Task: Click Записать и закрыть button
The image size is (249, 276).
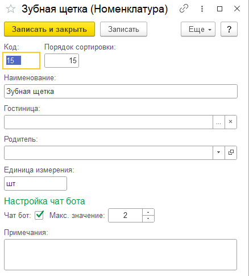Action: click(x=49, y=29)
